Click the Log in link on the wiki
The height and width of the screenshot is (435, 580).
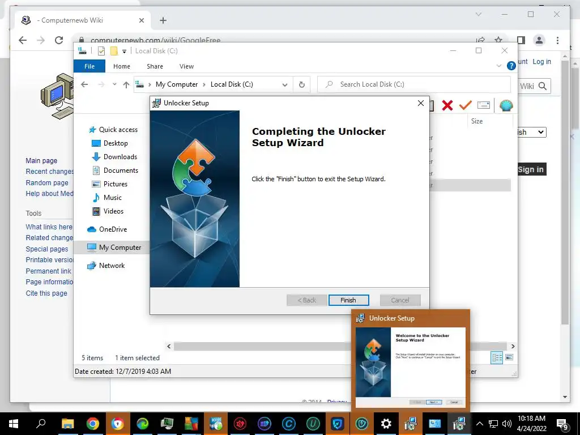542,62
